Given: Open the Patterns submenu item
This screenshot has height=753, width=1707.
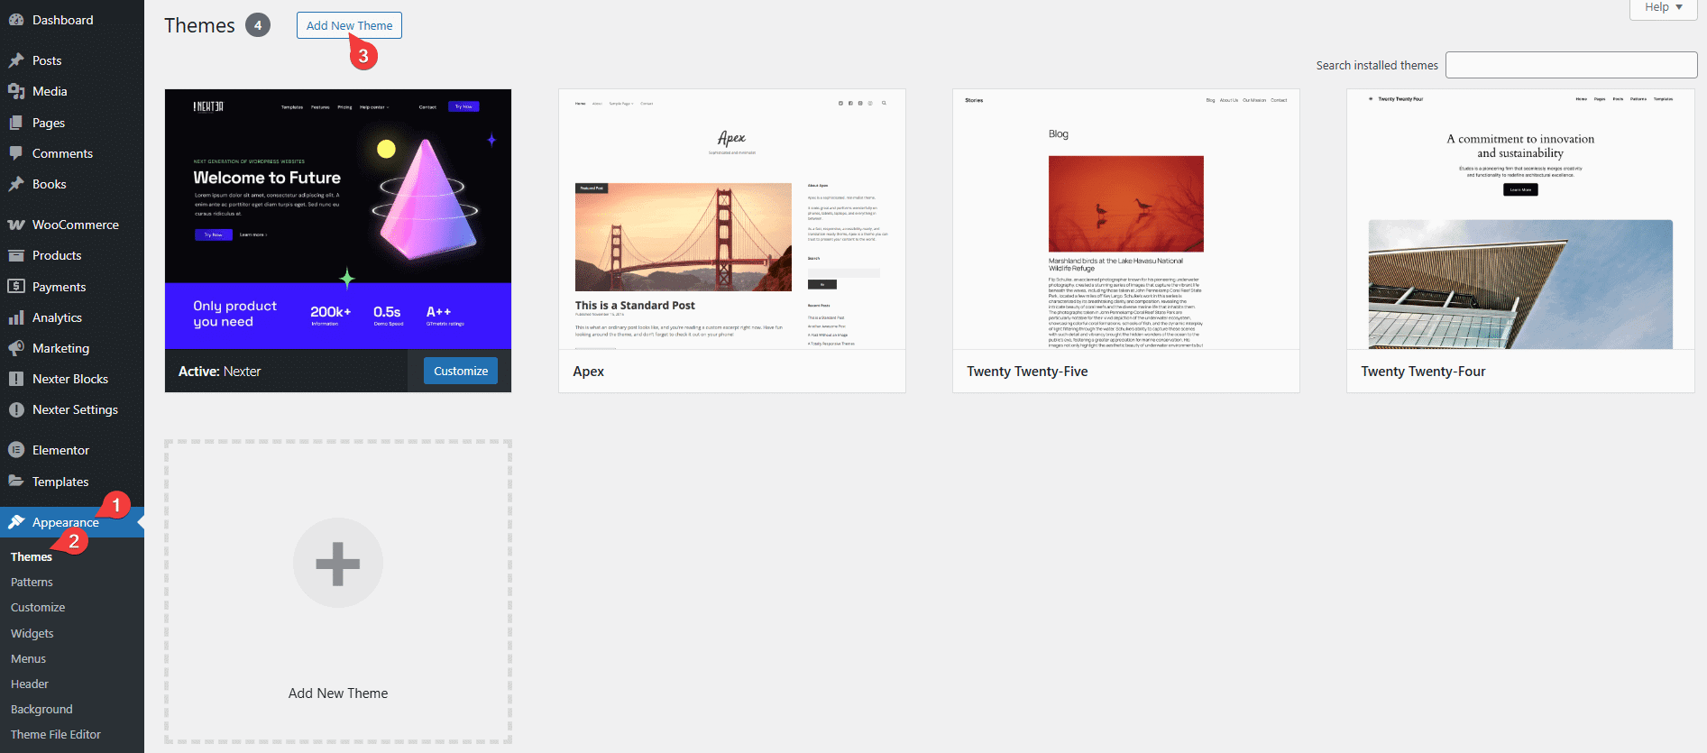Looking at the screenshot, I should pyautogui.click(x=32, y=583).
